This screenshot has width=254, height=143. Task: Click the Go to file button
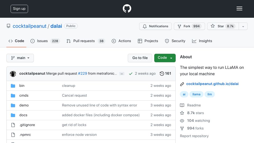point(140,58)
